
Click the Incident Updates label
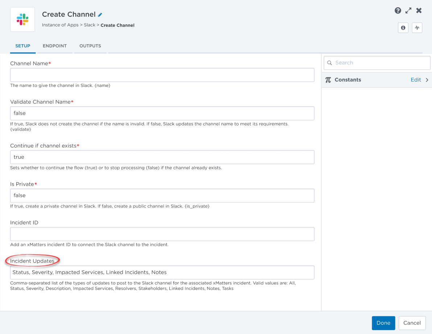pos(32,261)
